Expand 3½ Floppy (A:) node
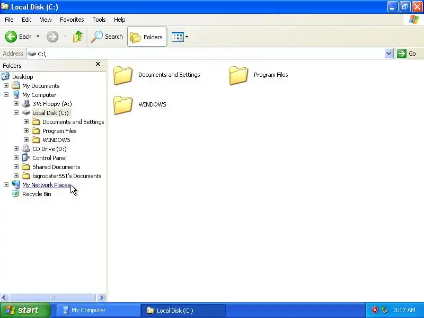The image size is (424, 318). click(16, 103)
